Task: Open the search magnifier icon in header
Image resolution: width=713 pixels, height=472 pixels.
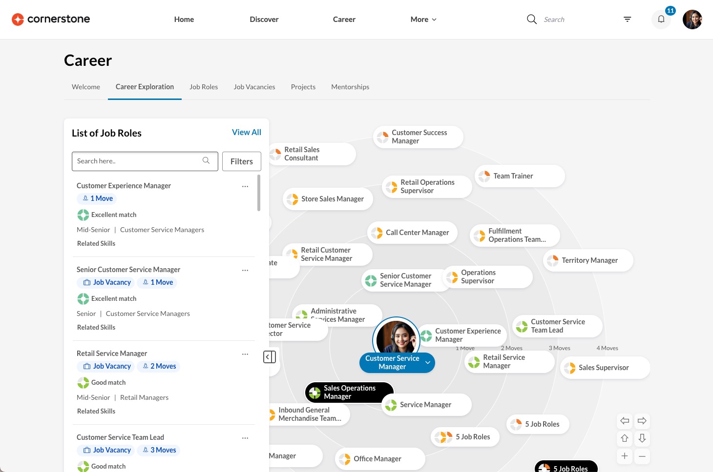Action: [532, 20]
